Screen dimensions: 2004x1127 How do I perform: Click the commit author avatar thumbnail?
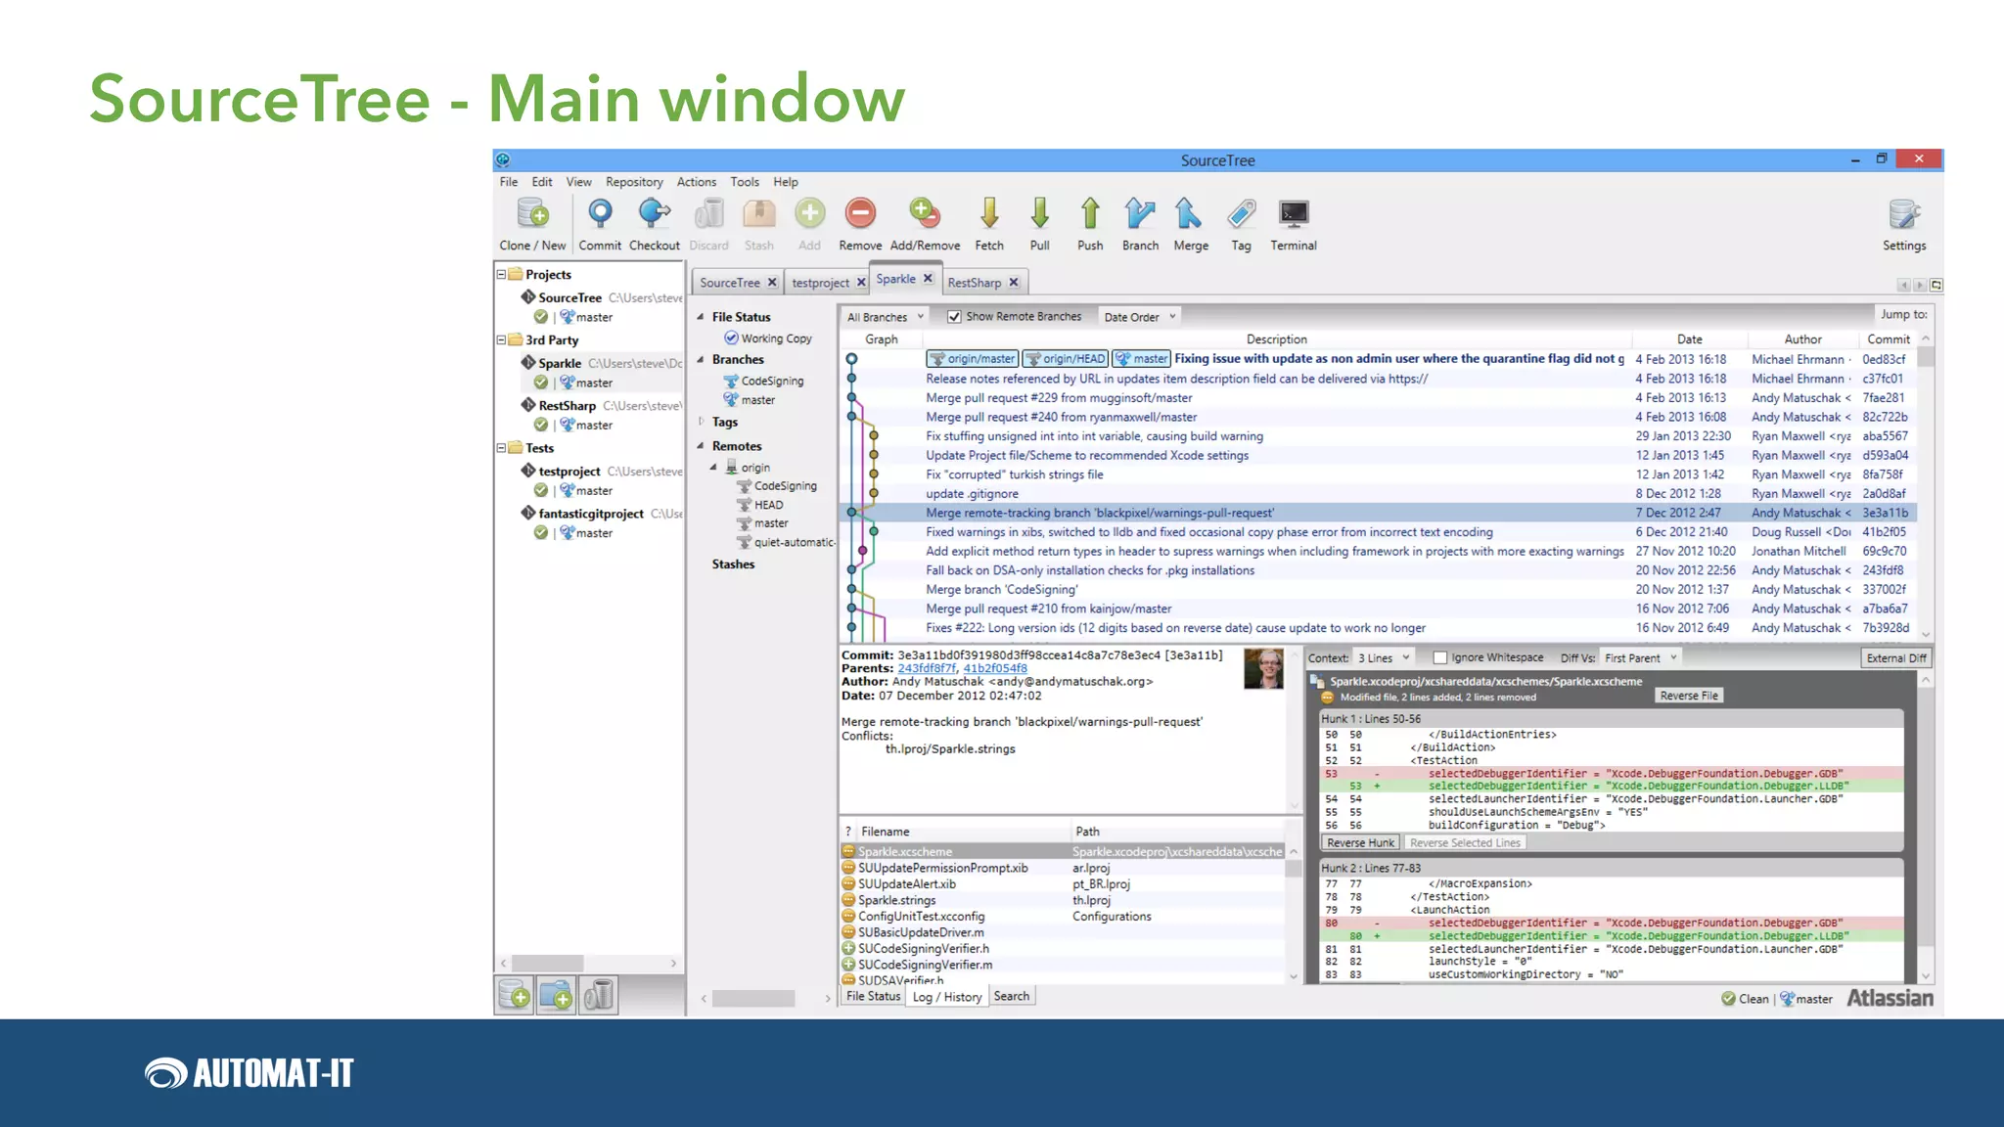pyautogui.click(x=1263, y=669)
